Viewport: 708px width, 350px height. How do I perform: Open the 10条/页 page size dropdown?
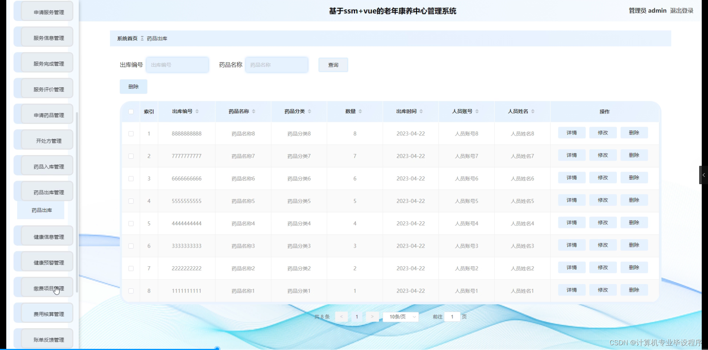coord(400,316)
